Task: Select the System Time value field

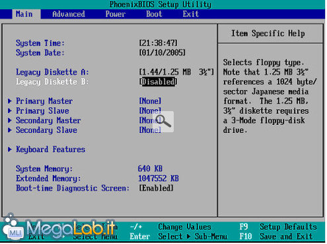Action: coord(158,43)
